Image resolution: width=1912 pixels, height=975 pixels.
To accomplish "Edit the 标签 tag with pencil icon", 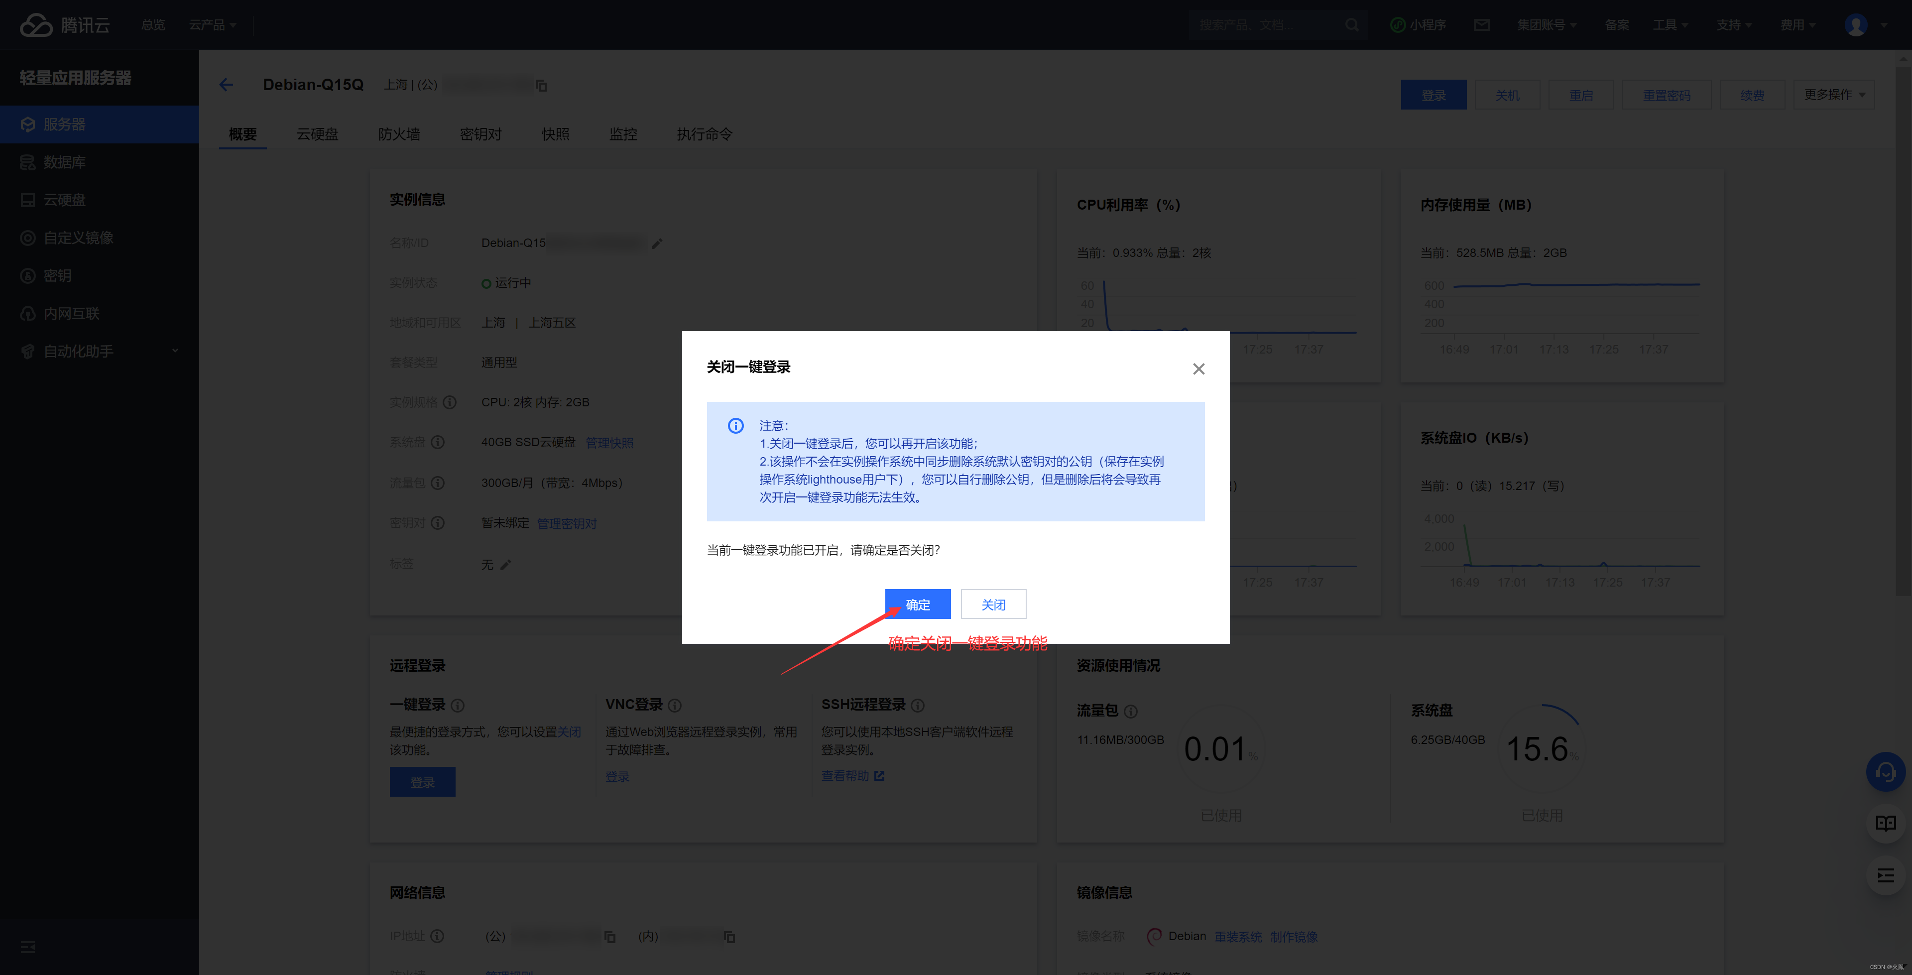I will 505,565.
